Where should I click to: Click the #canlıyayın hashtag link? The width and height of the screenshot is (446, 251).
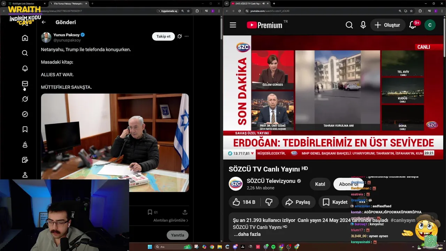coord(403,220)
